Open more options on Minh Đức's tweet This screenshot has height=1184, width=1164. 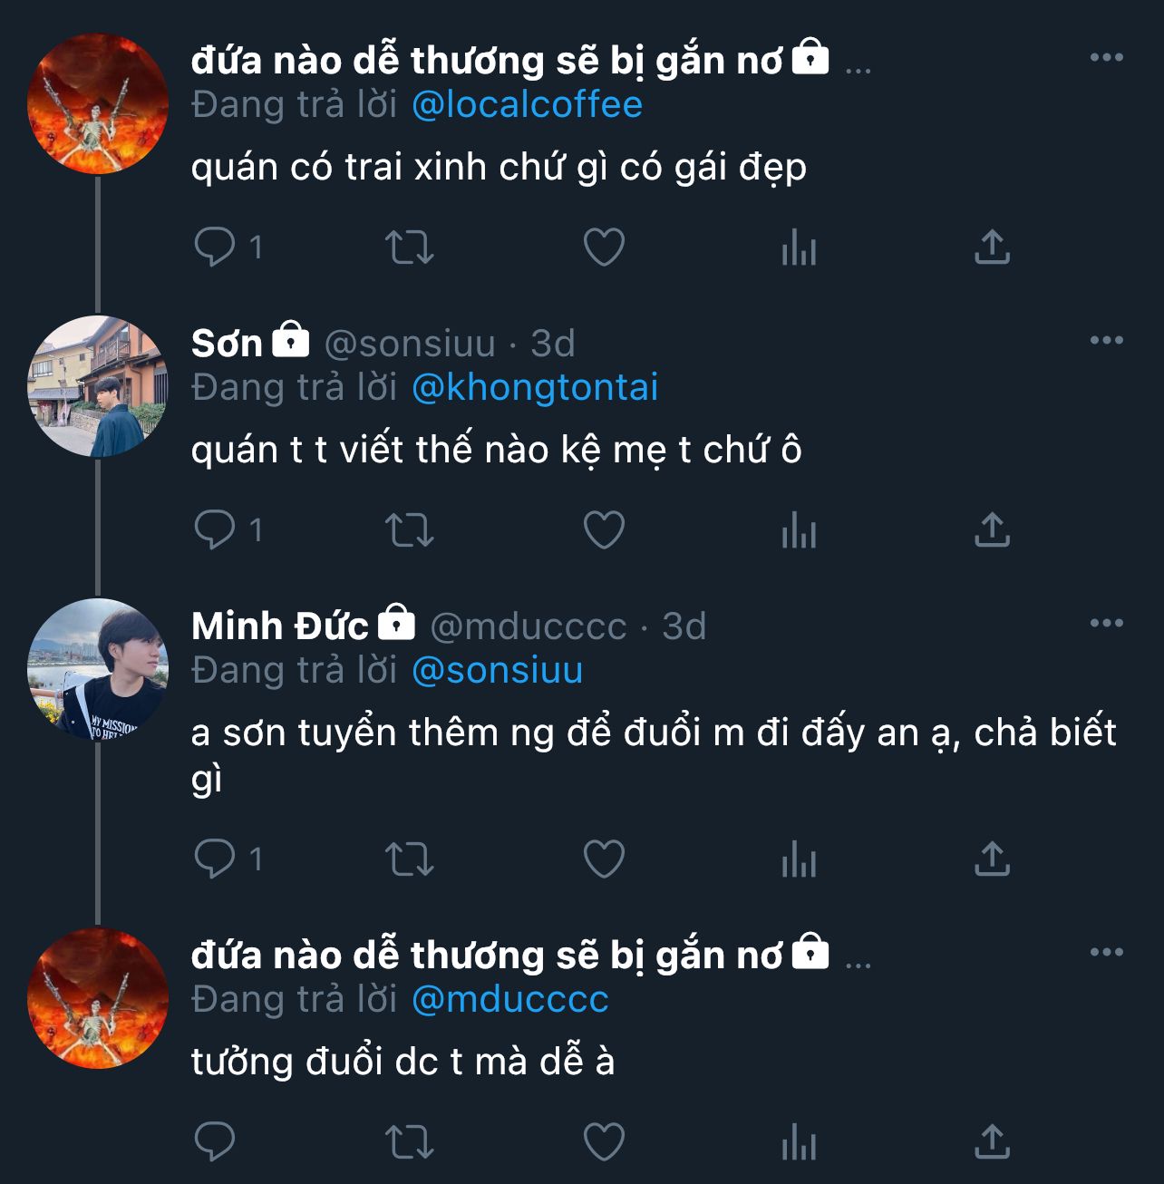[x=1106, y=624]
